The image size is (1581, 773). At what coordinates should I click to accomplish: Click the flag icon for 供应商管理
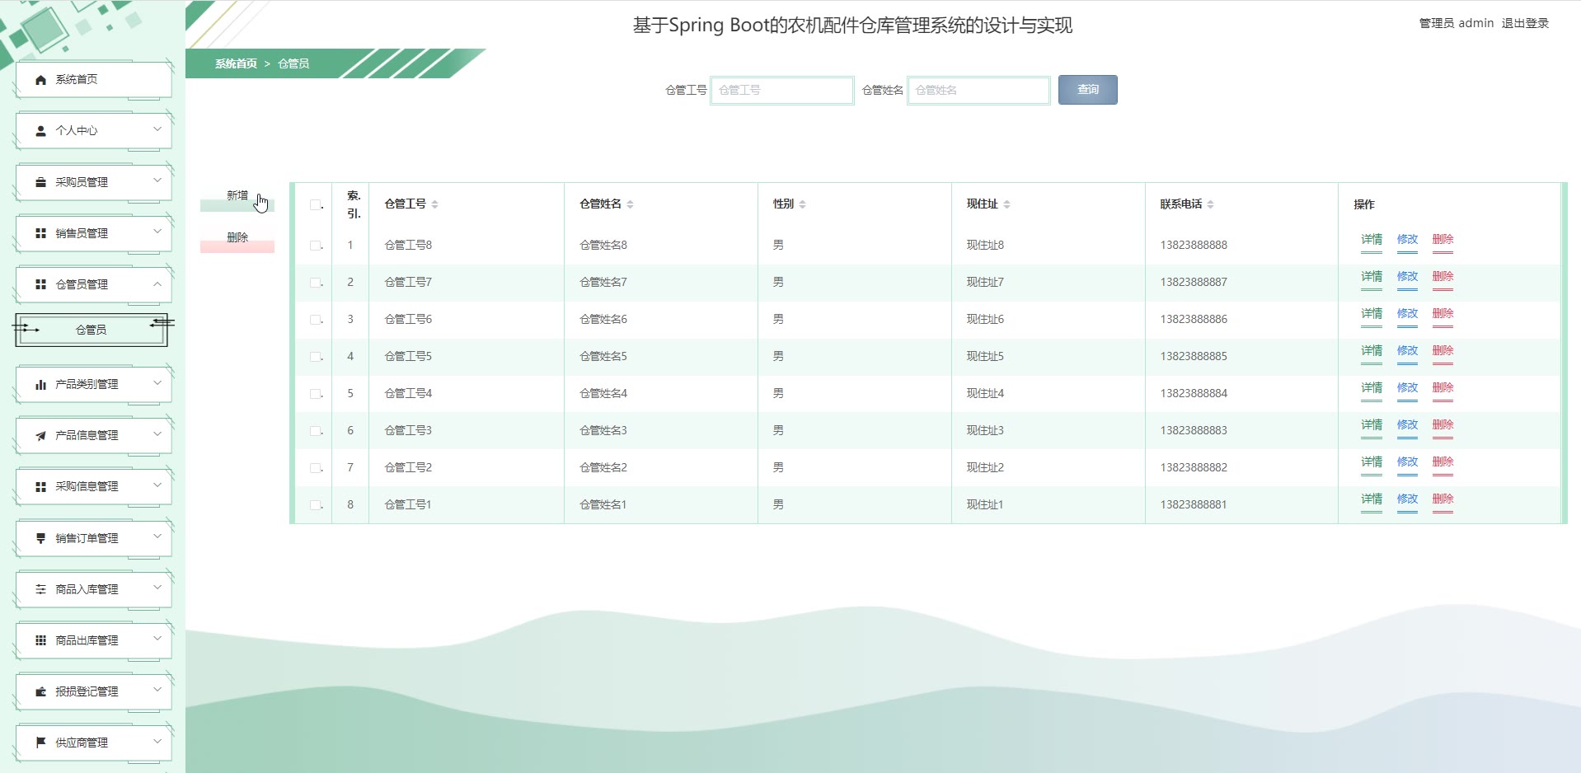point(40,743)
